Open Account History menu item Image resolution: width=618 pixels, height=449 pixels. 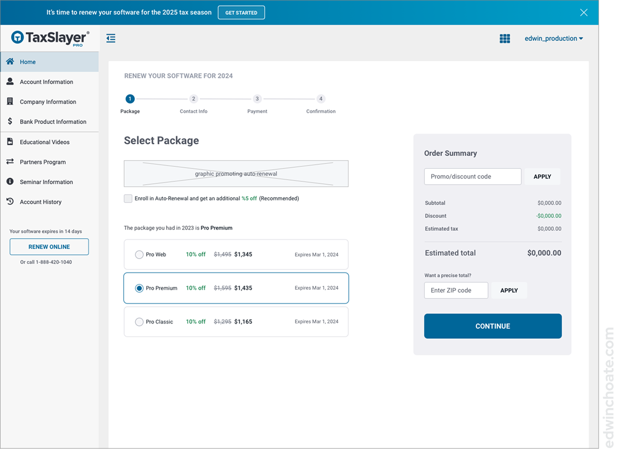[x=49, y=202]
